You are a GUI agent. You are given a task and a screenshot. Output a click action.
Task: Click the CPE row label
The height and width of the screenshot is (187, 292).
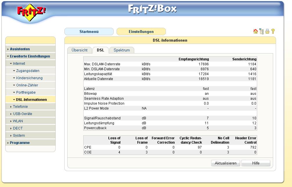pyautogui.click(x=88, y=147)
